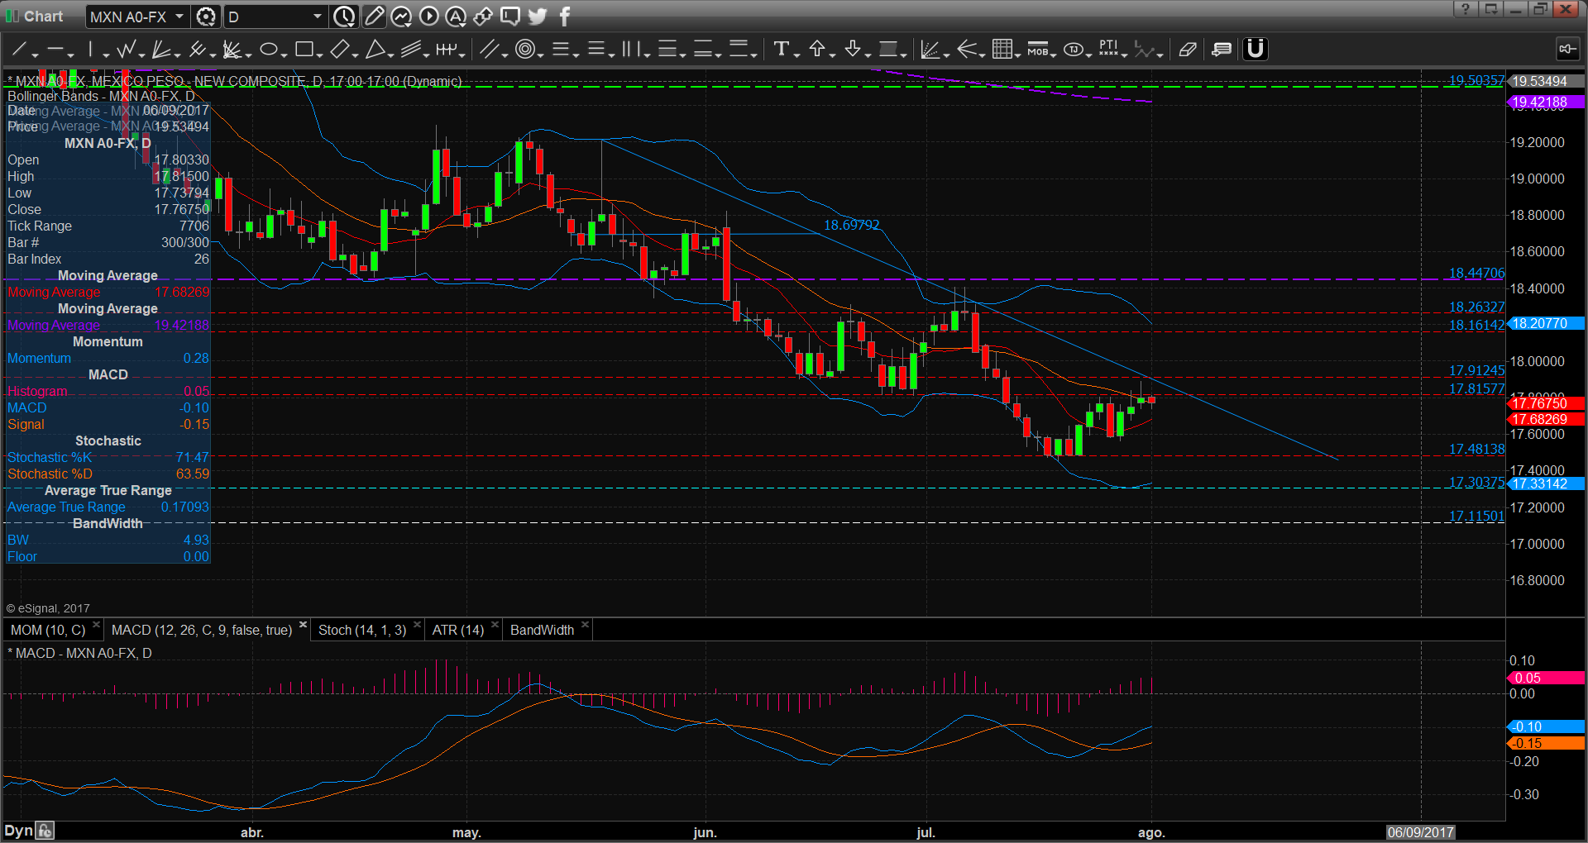
Task: Switch to the Stoch (14, 1, 3) tab
Action: point(362,630)
